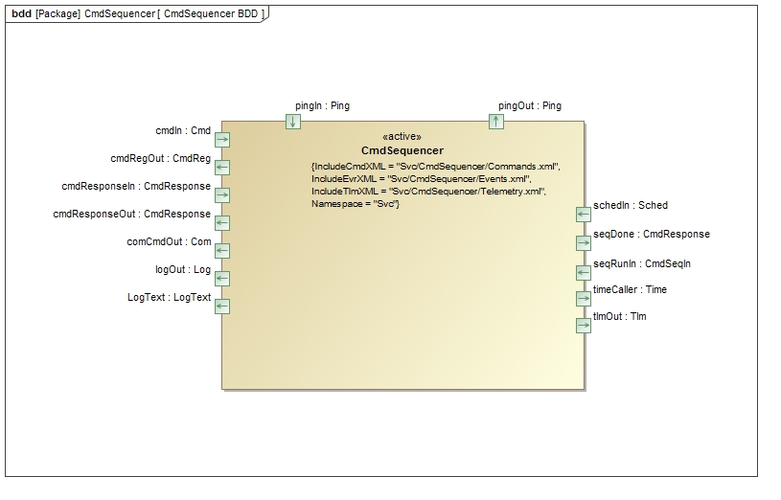This screenshot has height=500, width=781.
Task: Click the comCmdOut port icon
Action: (x=222, y=251)
